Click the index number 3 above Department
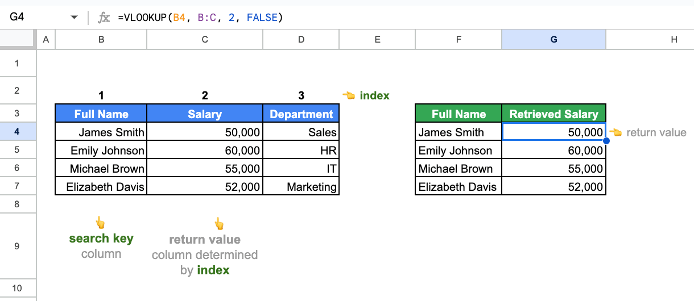The height and width of the screenshot is (301, 694). pyautogui.click(x=301, y=95)
